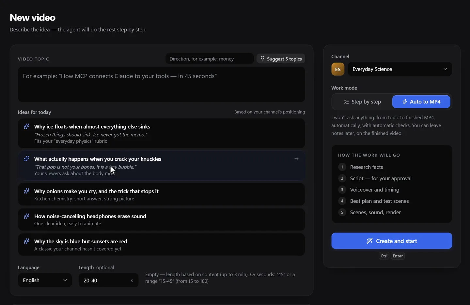The width and height of the screenshot is (470, 305).
Task: Click the "HOW THE WORK WILL GO" heading
Action: (369, 155)
